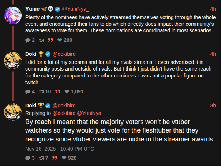Like Doki's bottom tweet with 920 likes
The height and width of the screenshot is (166, 221).
pyautogui.click(x=64, y=158)
